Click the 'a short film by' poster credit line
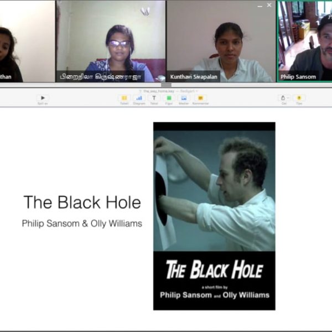The width and height of the screenshot is (332, 332). tap(215, 287)
